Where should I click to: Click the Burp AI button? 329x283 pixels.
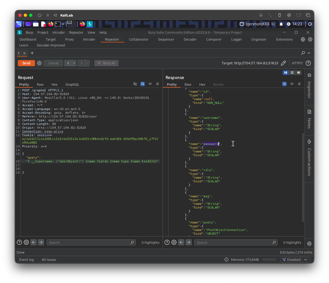pos(106,63)
